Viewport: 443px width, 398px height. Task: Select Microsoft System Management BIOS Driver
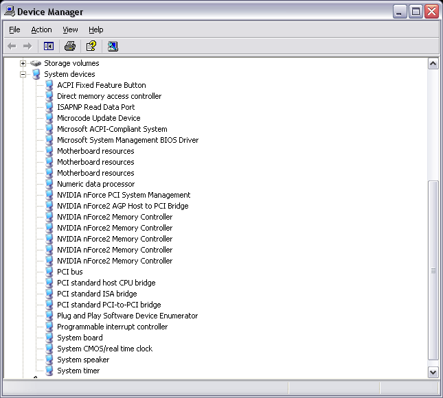(127, 140)
